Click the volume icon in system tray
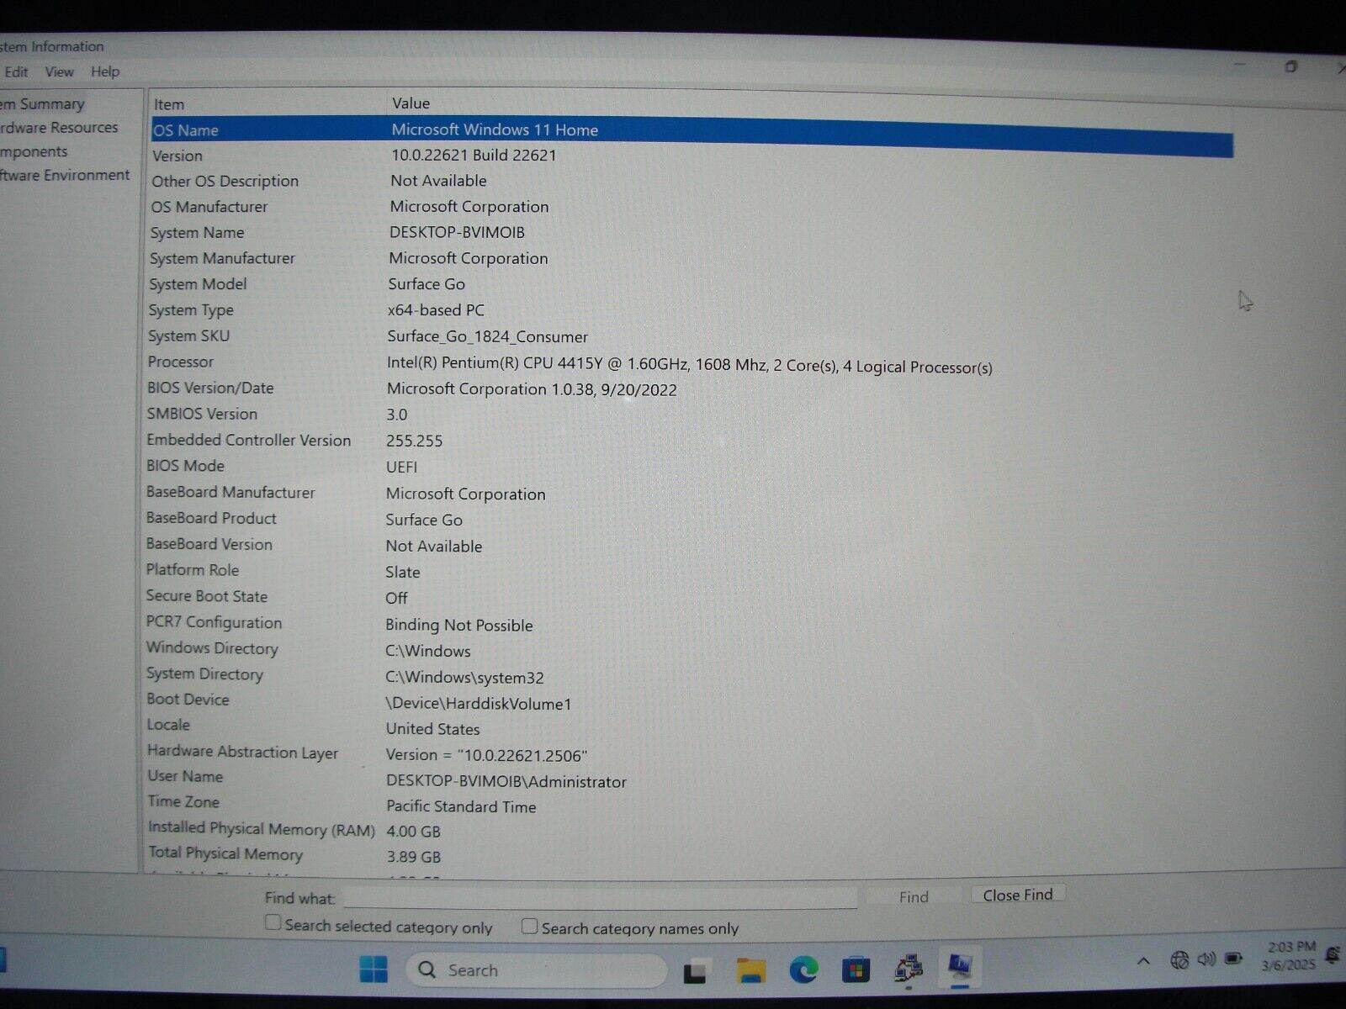 (x=1206, y=959)
